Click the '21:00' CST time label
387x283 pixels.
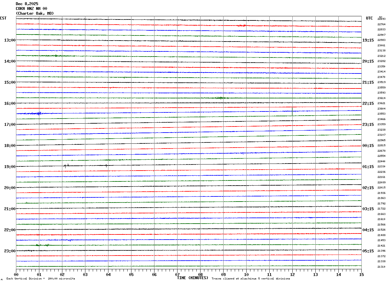[x=10, y=209]
